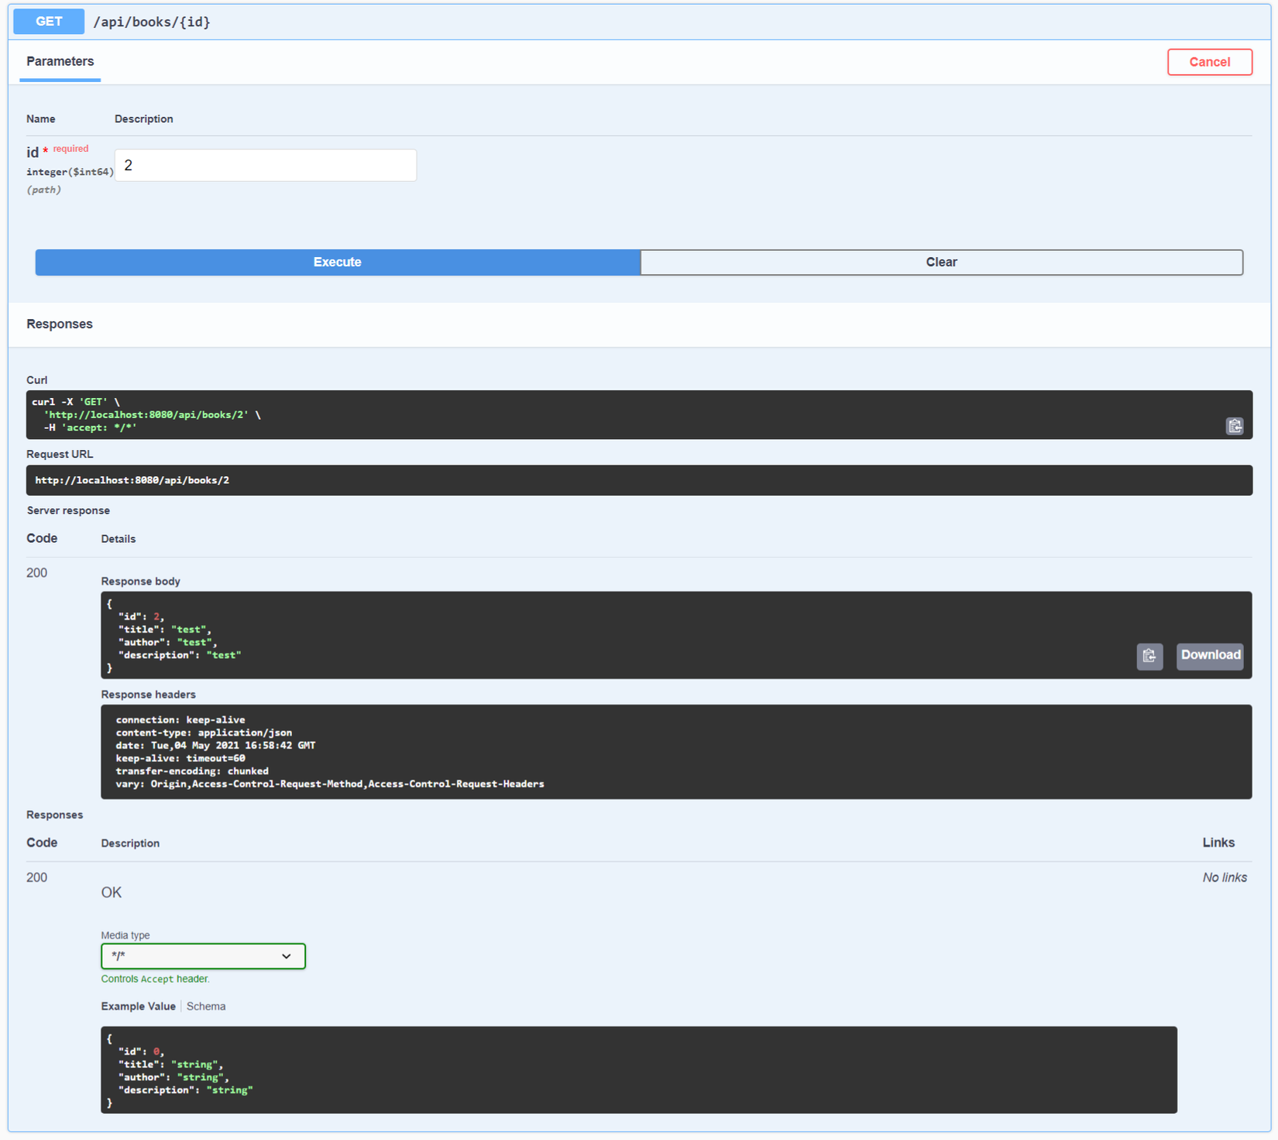1278x1140 pixels.
Task: Open the Media type dropdown
Action: (x=203, y=956)
